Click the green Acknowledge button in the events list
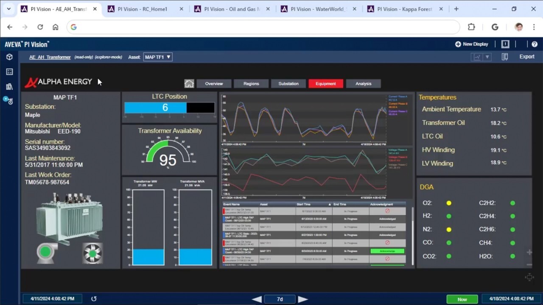 (387, 251)
